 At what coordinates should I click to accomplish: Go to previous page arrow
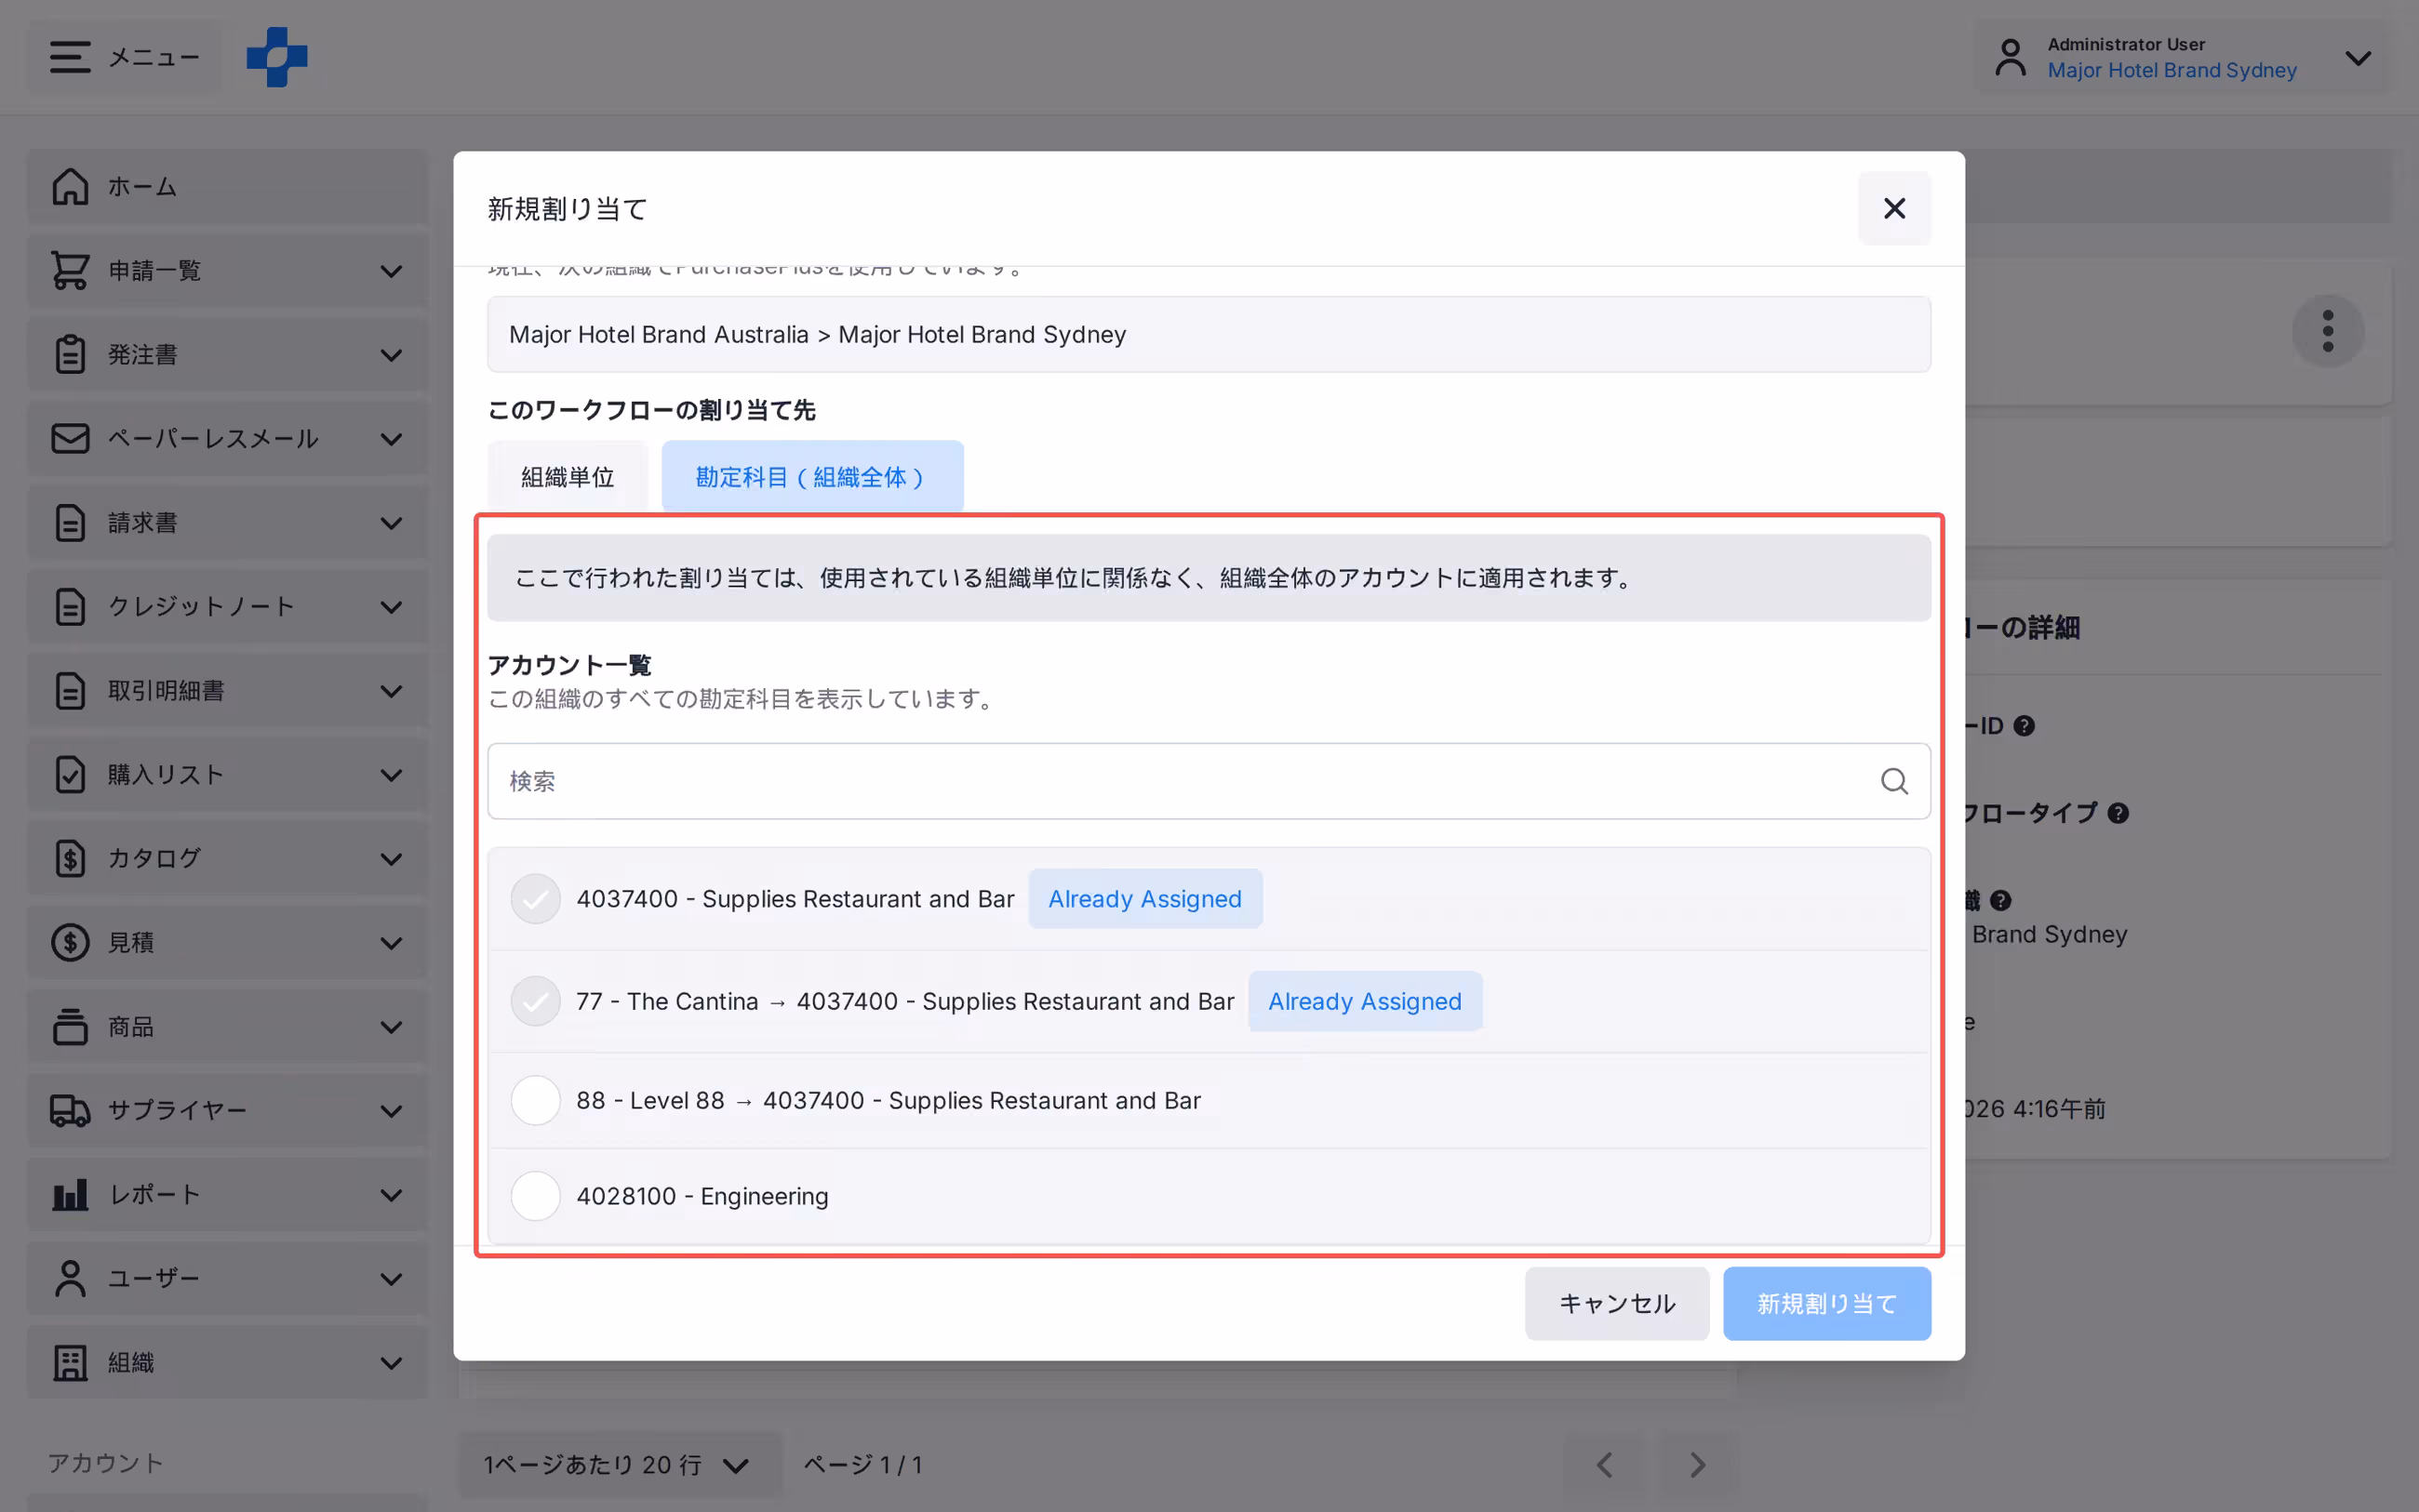click(1604, 1465)
